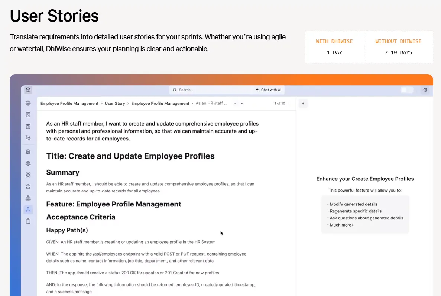Screen dimensions: 441x296
Task: Open the flowchart blocks sidebar icon
Action: tap(28, 175)
